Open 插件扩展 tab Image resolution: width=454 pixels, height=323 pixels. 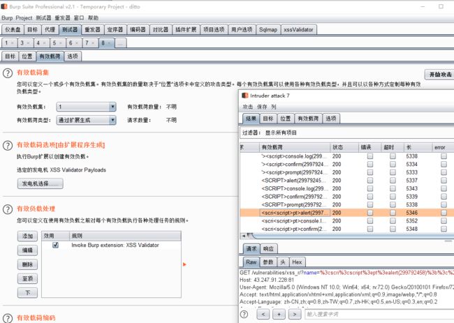186,29
